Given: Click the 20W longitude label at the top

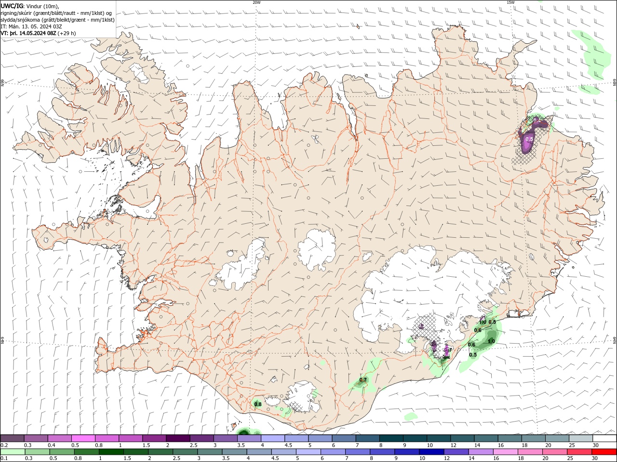Looking at the screenshot, I should [256, 2].
